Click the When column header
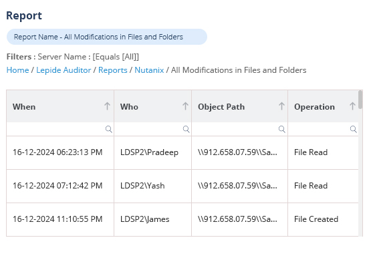 pyautogui.click(x=60, y=106)
